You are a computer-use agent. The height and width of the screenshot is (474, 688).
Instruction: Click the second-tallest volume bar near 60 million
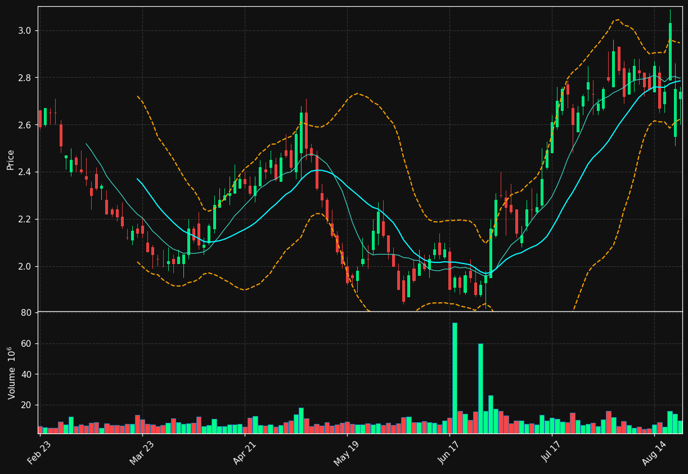(480, 388)
